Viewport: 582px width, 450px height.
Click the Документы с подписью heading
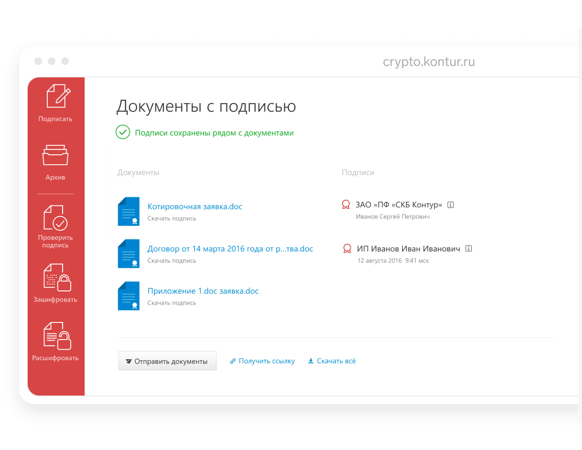pyautogui.click(x=206, y=106)
